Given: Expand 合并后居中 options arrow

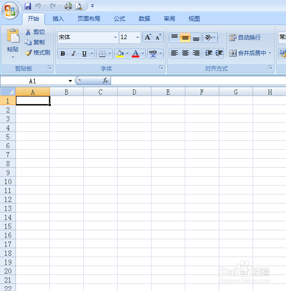Looking at the screenshot, I should coord(270,53).
